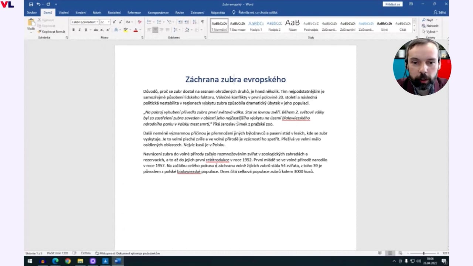
Task: Decrease paragraph indent
Action: [x=180, y=22]
